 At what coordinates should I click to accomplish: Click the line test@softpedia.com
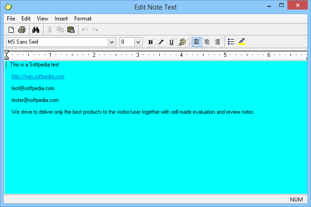33,88
